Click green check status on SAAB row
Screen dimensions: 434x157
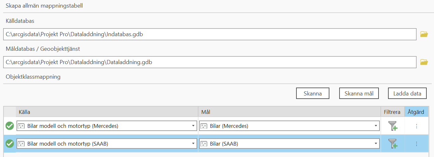tap(10, 144)
